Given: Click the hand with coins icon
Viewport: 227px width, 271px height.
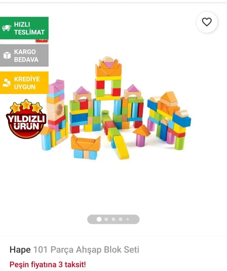Looking at the screenshot, I should [7, 83].
